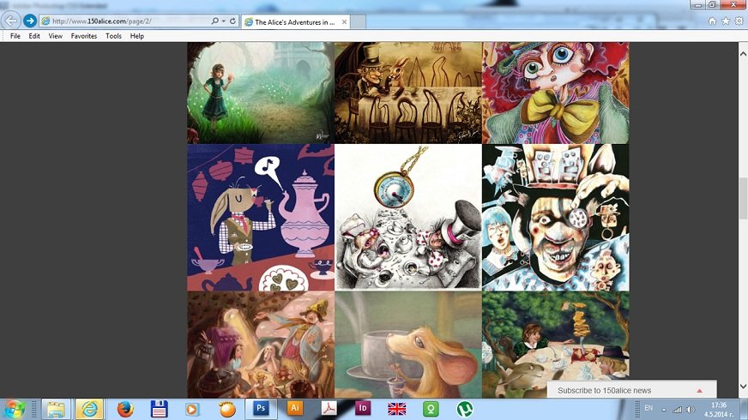Viewport: 748px width, 420px height.
Task: Open Adobe Acrobat taskbar icon
Action: (329, 409)
